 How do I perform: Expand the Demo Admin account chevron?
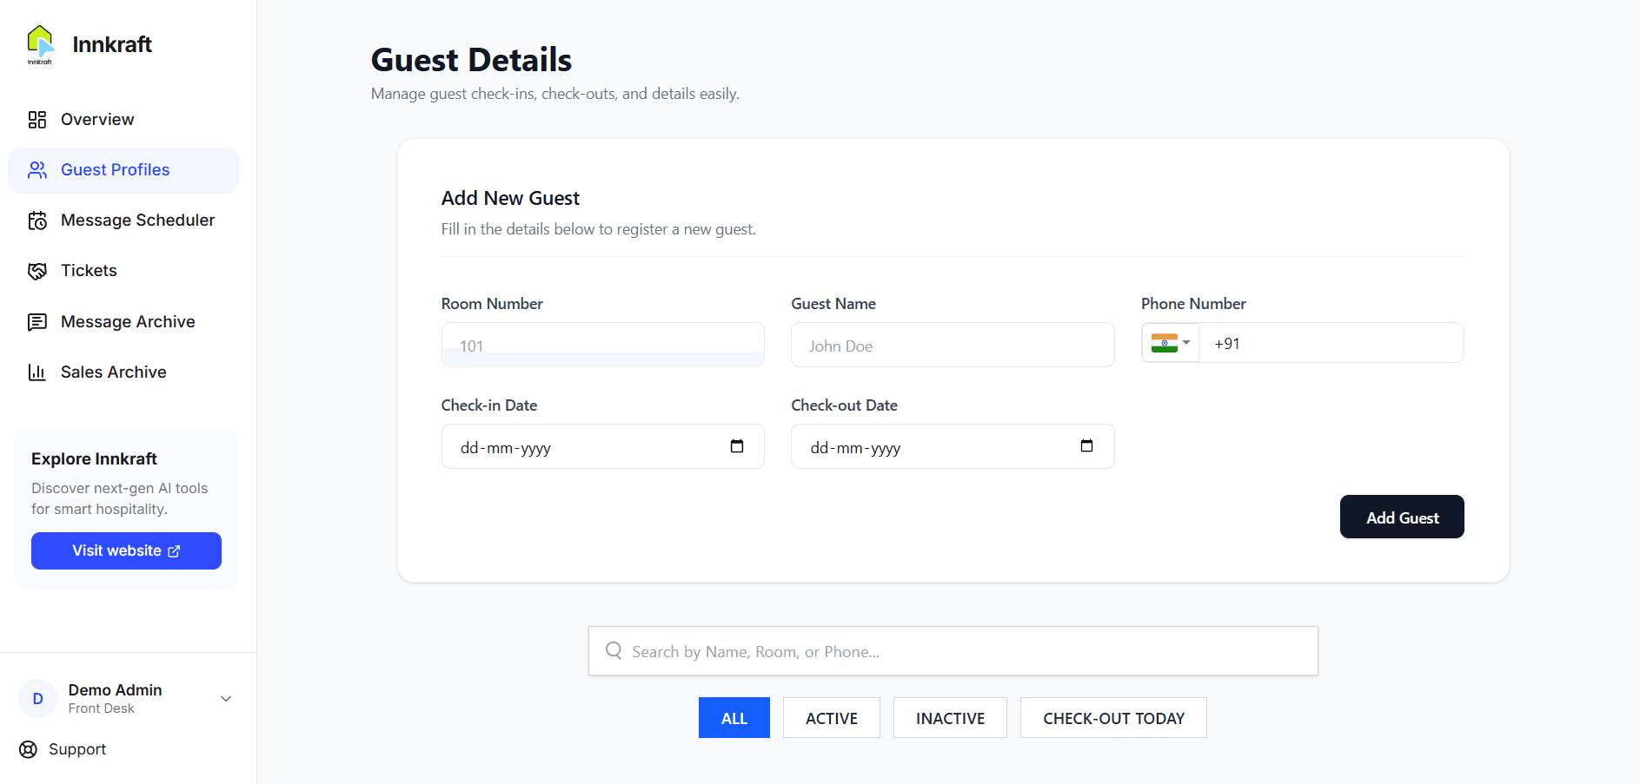tap(225, 698)
